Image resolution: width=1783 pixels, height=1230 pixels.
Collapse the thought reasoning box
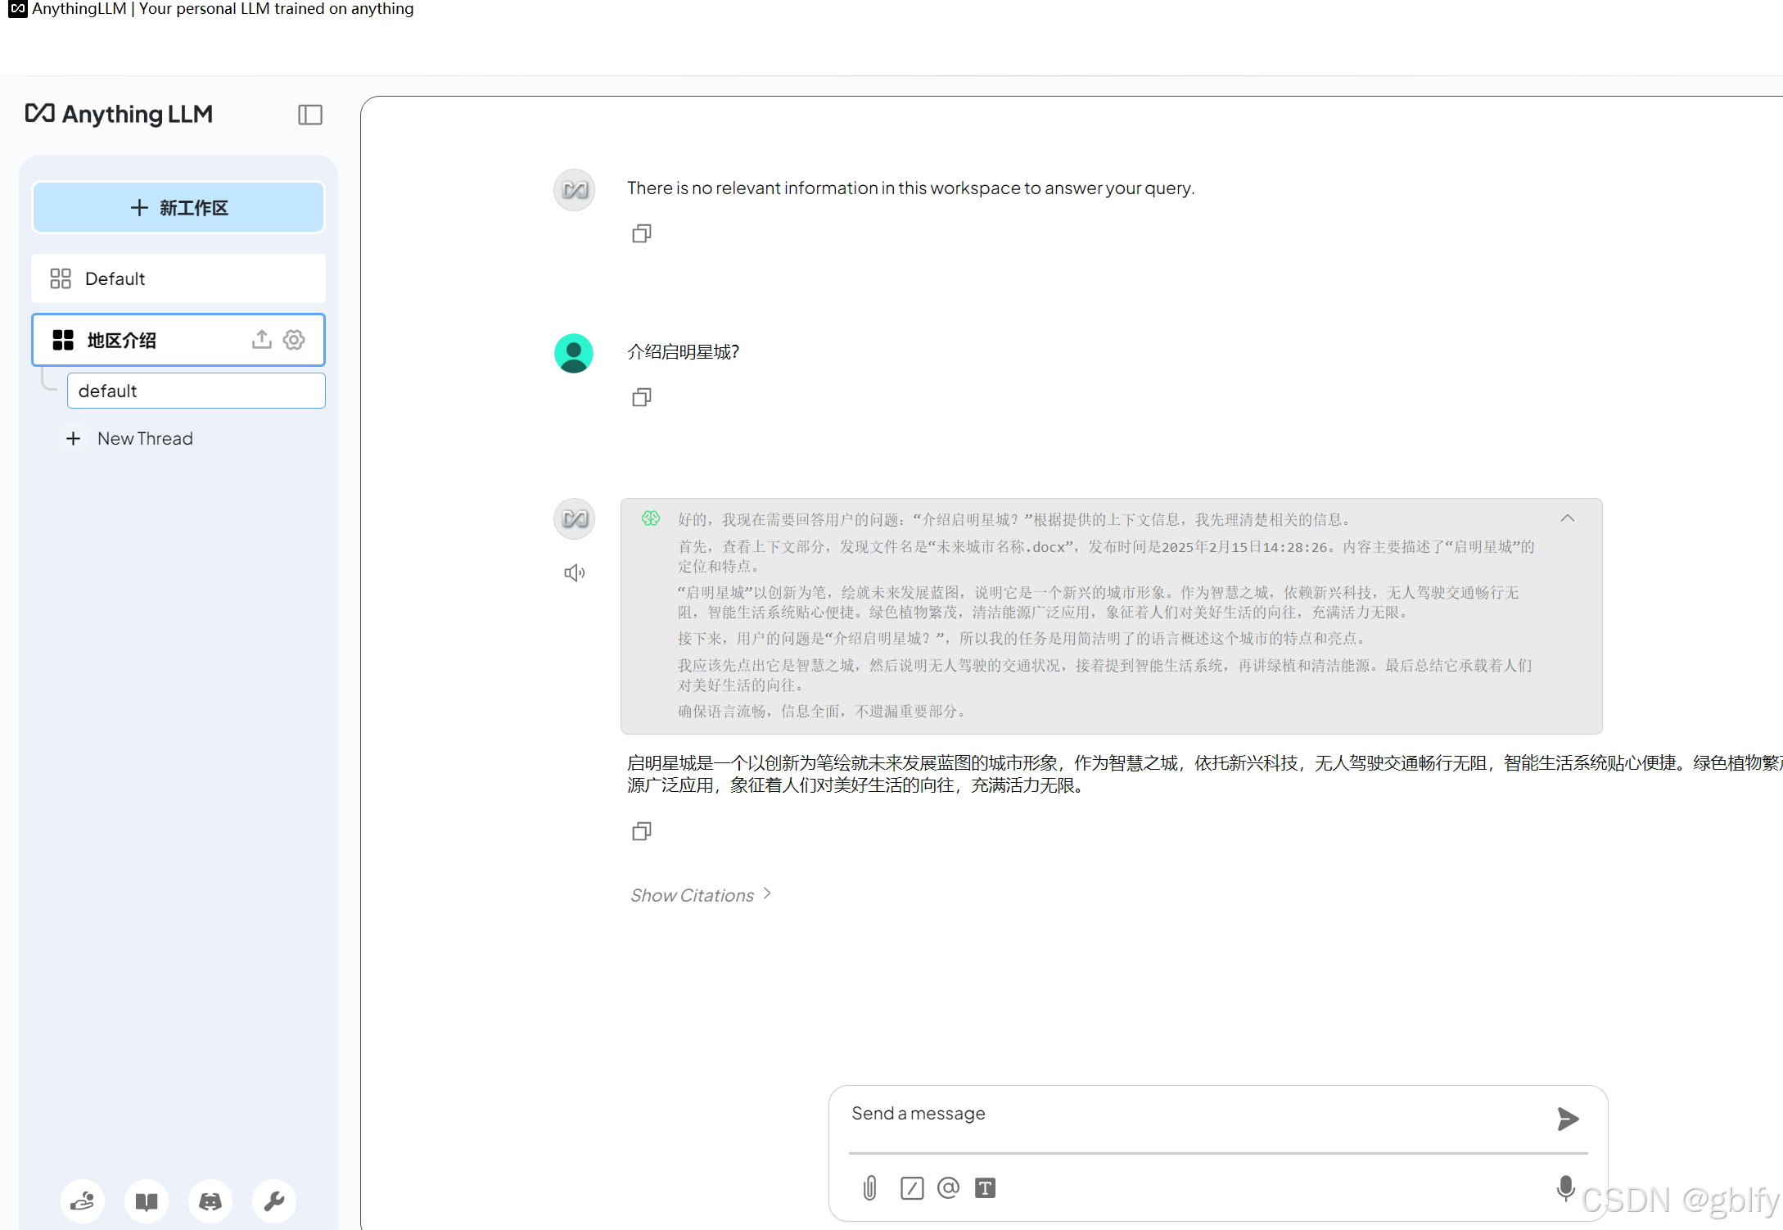point(1567,518)
